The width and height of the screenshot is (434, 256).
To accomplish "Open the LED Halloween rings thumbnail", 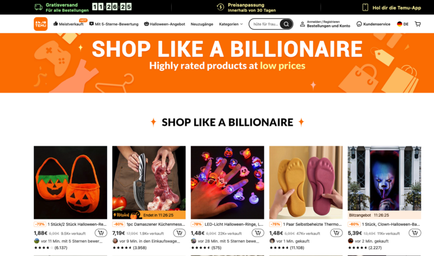I will pyautogui.click(x=227, y=182).
